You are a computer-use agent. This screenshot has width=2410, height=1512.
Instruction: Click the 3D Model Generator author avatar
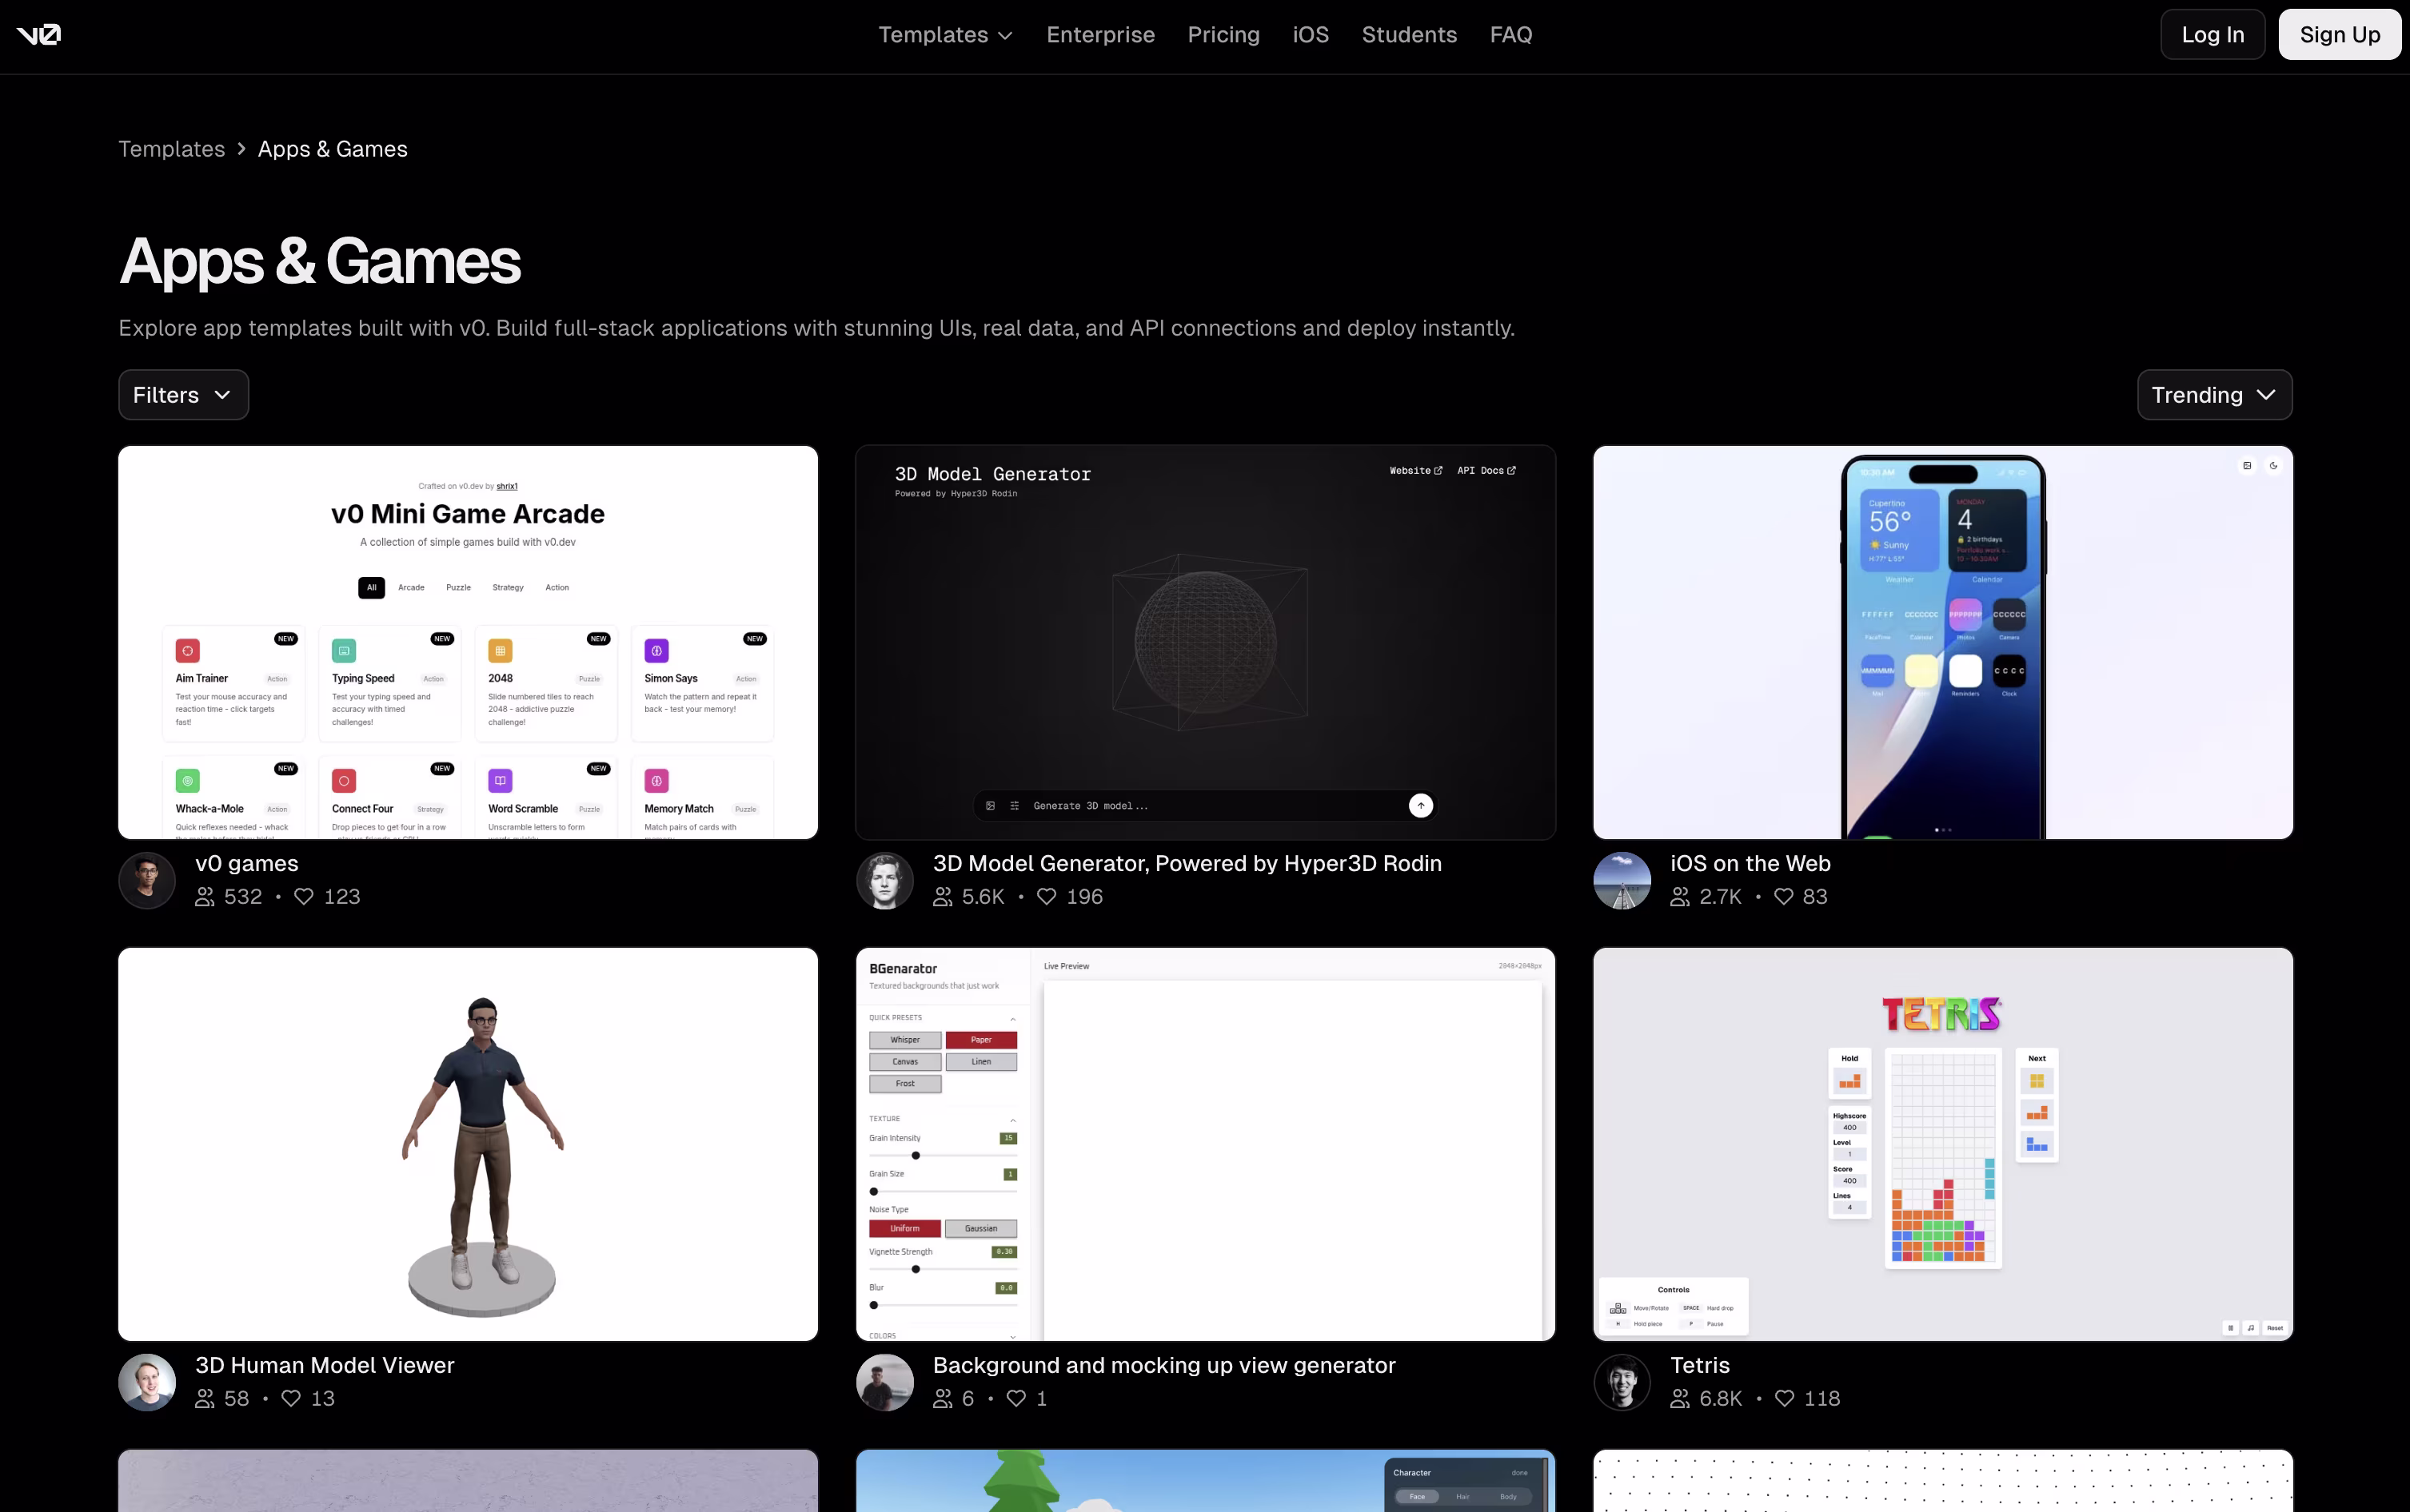[884, 880]
